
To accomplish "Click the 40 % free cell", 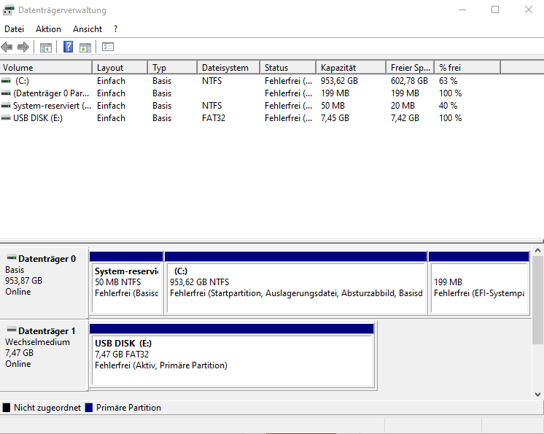I will click(448, 106).
